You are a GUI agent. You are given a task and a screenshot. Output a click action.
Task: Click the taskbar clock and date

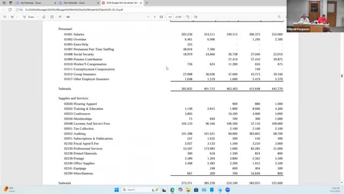335,190
